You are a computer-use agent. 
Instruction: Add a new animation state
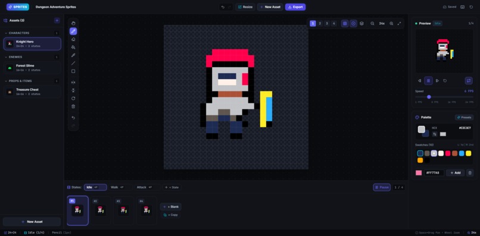[172, 187]
